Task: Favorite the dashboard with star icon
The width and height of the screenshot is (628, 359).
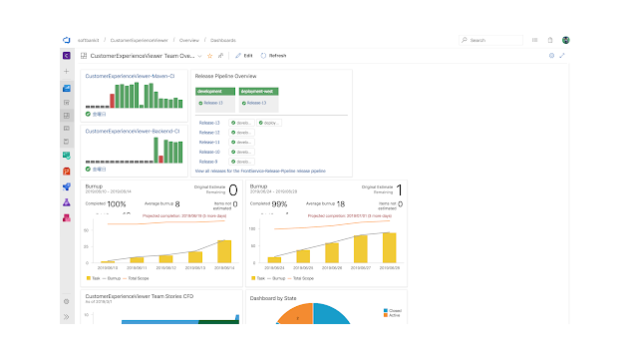Action: 210,56
